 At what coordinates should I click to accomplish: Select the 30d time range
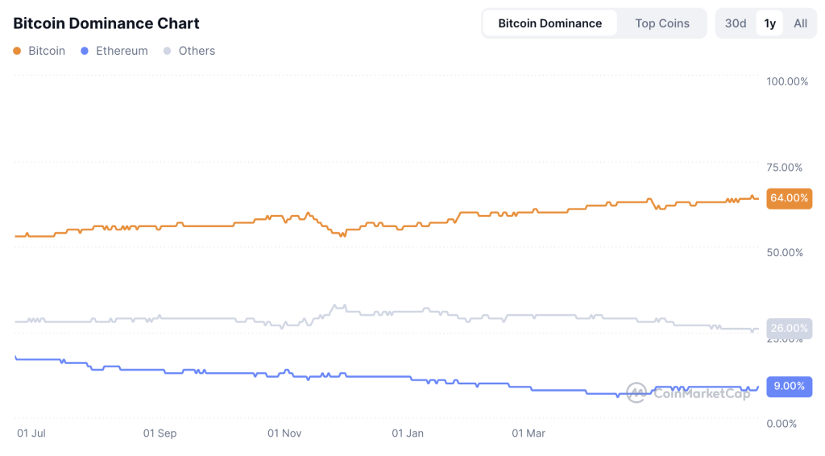[x=736, y=23]
